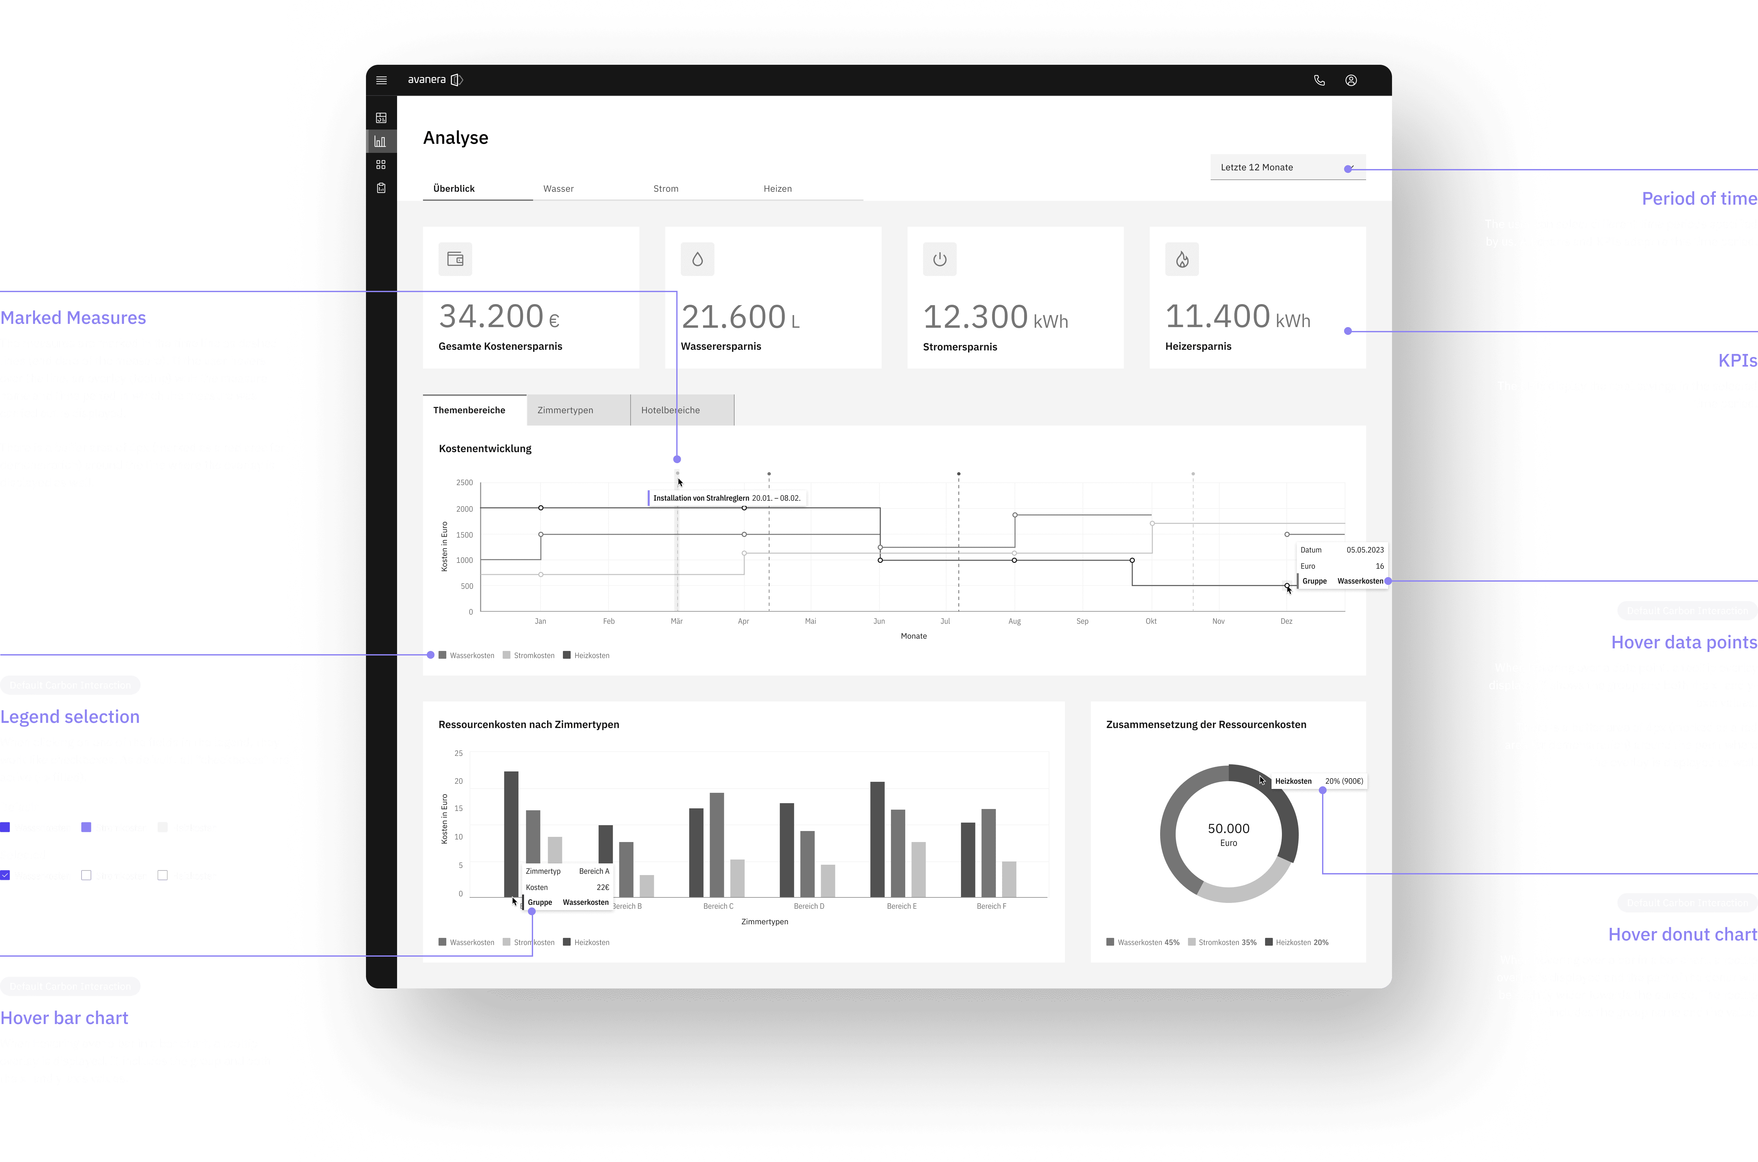The image size is (1758, 1162).
Task: Click the Hover bar chart annotation label
Action: [x=64, y=1018]
